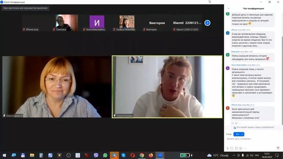The height and width of the screenshot is (159, 283).
Task: React to last chat message with emoji
Action: click(x=236, y=123)
